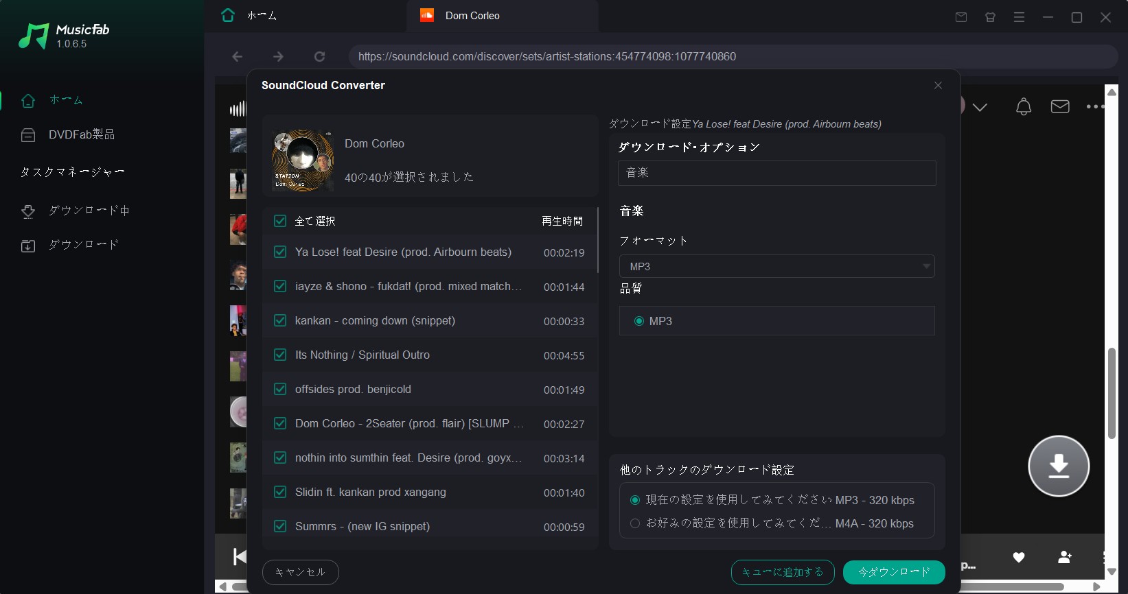Uncheck Summrs - (new IG snippet) track
Screen dimensions: 1128x594
point(280,526)
